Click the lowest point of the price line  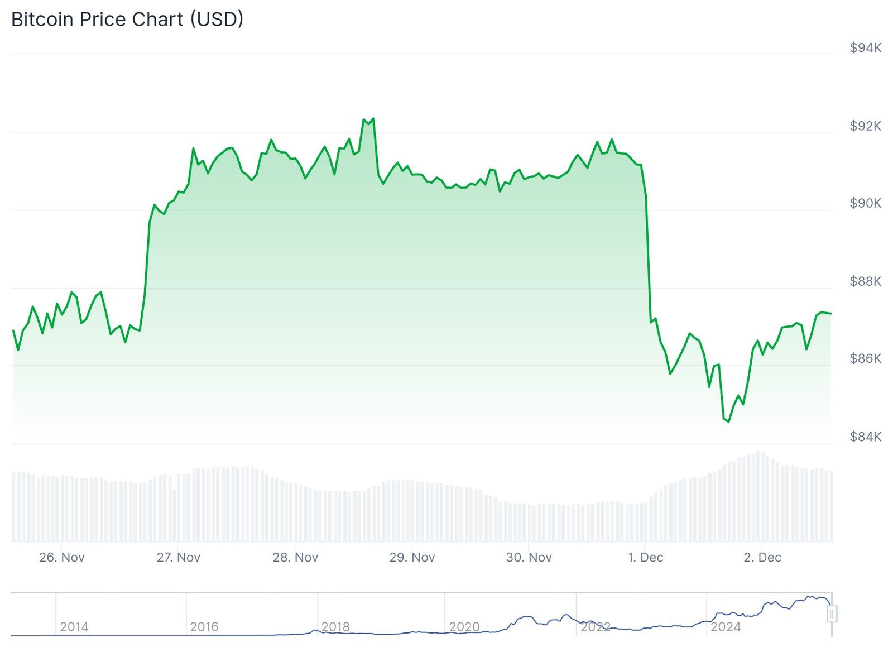[728, 421]
